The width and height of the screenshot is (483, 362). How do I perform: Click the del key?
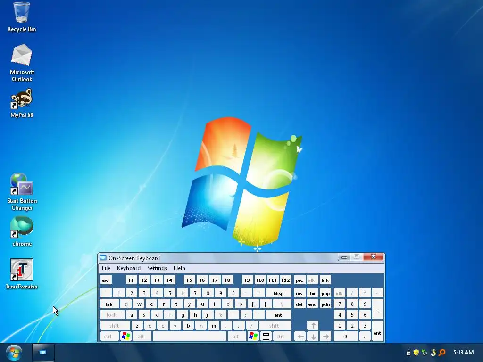click(x=300, y=304)
